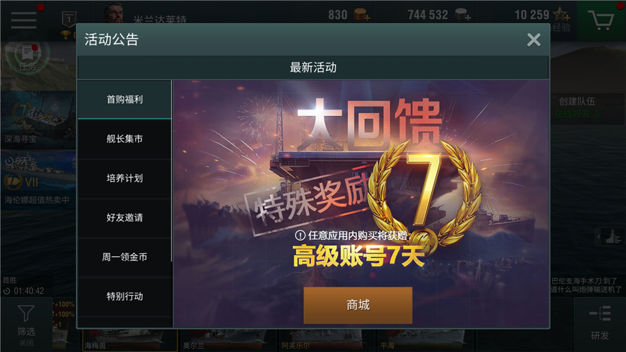Tap the experience star plus icon
Screen dimensions: 626x352
[x=561, y=15]
